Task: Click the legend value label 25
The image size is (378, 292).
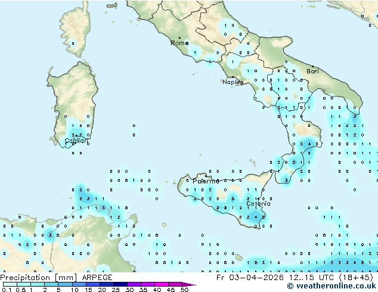Action: tap(116, 290)
